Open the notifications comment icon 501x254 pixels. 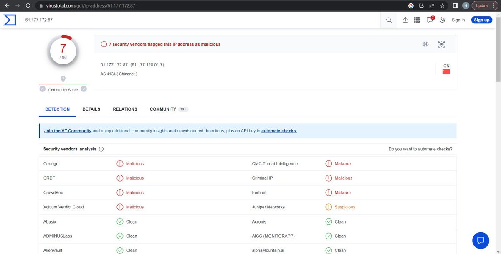430,20
